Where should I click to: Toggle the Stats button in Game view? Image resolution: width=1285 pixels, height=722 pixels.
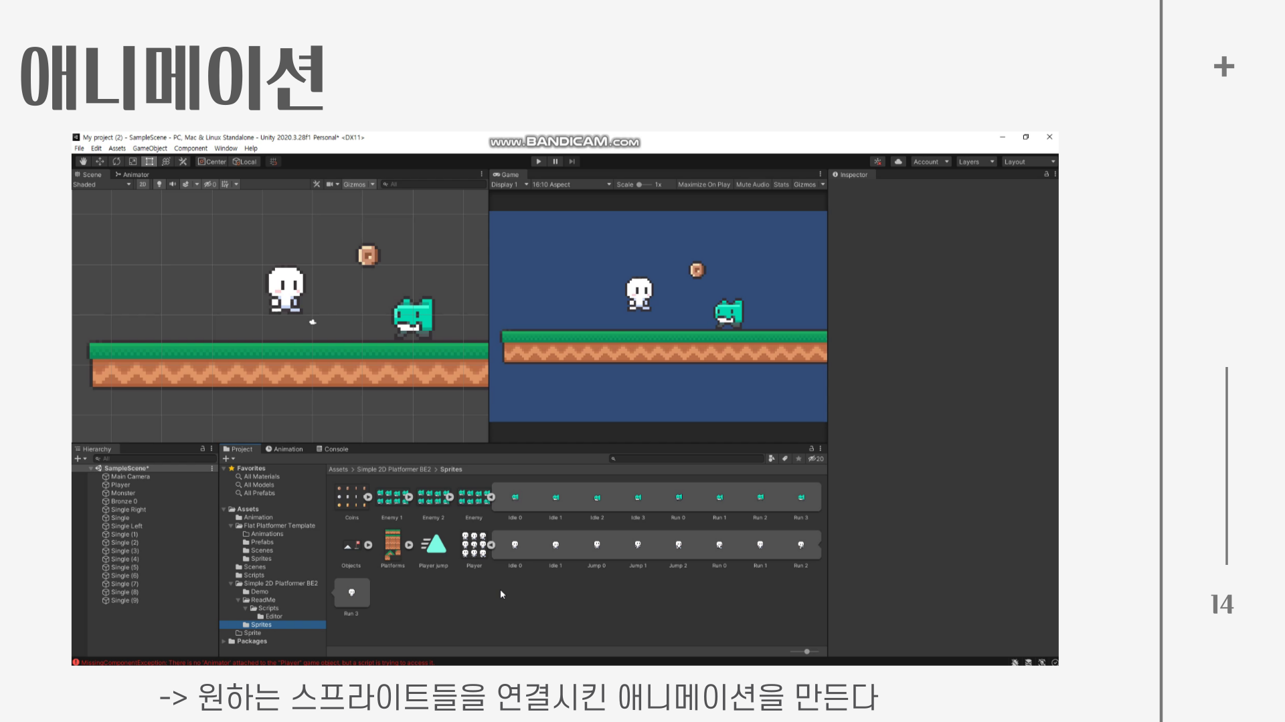pyautogui.click(x=781, y=185)
